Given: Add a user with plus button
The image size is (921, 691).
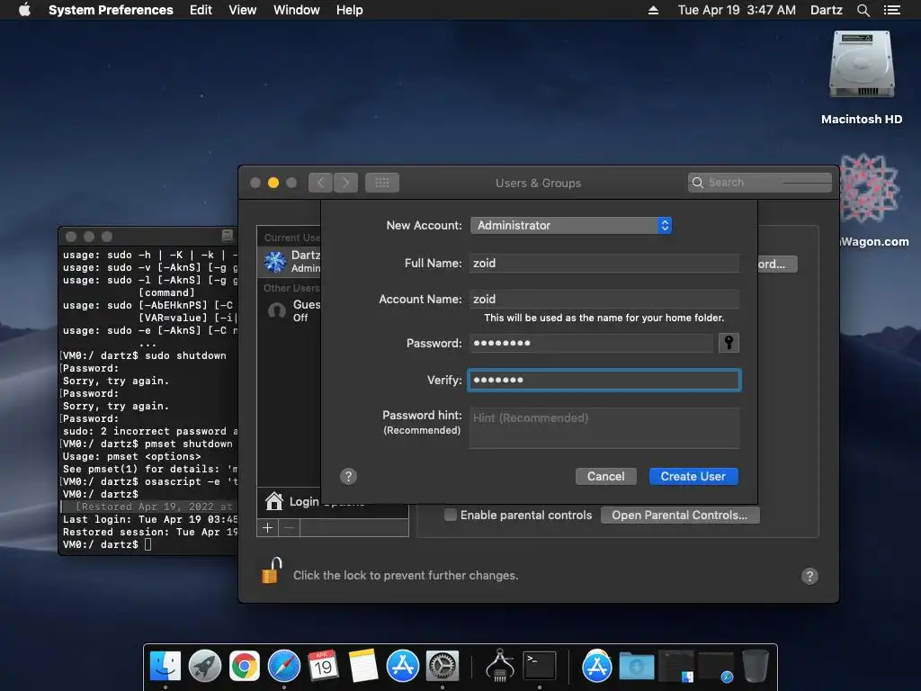Looking at the screenshot, I should [x=267, y=527].
